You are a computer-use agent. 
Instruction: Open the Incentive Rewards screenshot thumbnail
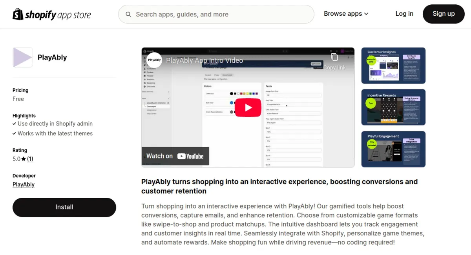[x=393, y=107]
